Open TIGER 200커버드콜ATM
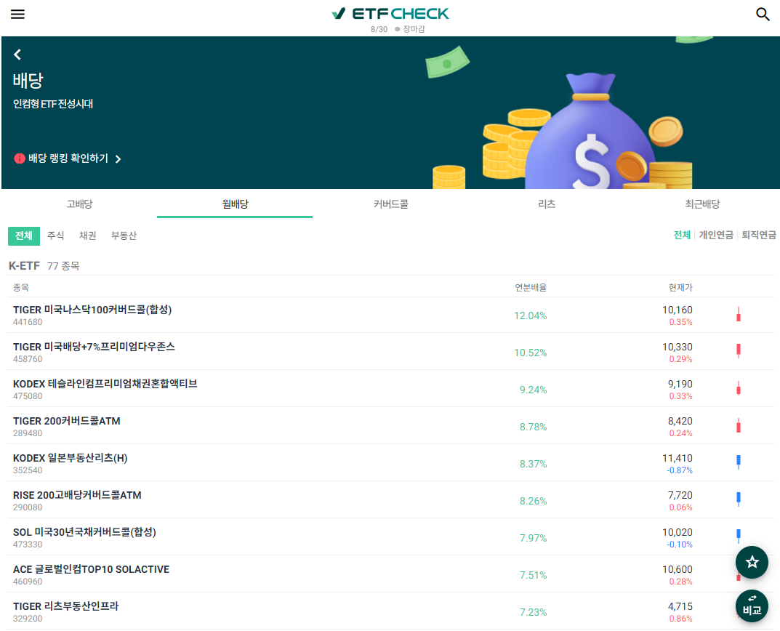Image resolution: width=780 pixels, height=631 pixels. 67,421
